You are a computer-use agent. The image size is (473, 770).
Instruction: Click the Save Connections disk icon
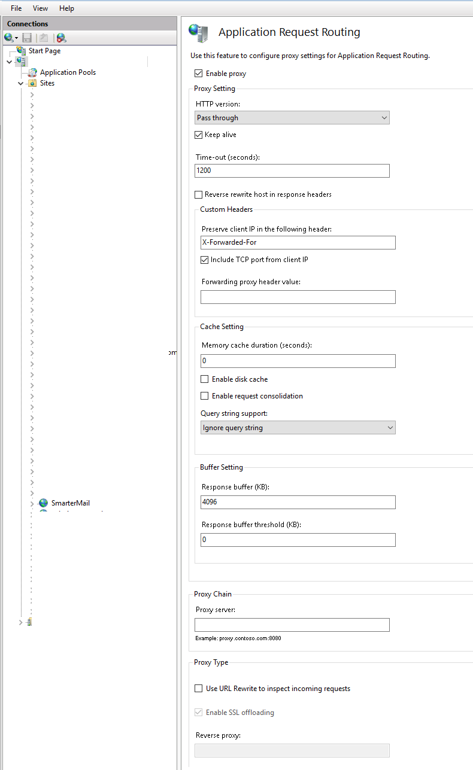(26, 37)
